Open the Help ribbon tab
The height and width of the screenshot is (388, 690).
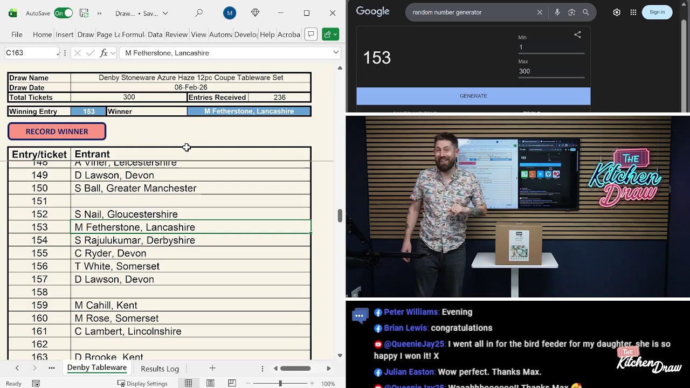click(267, 34)
